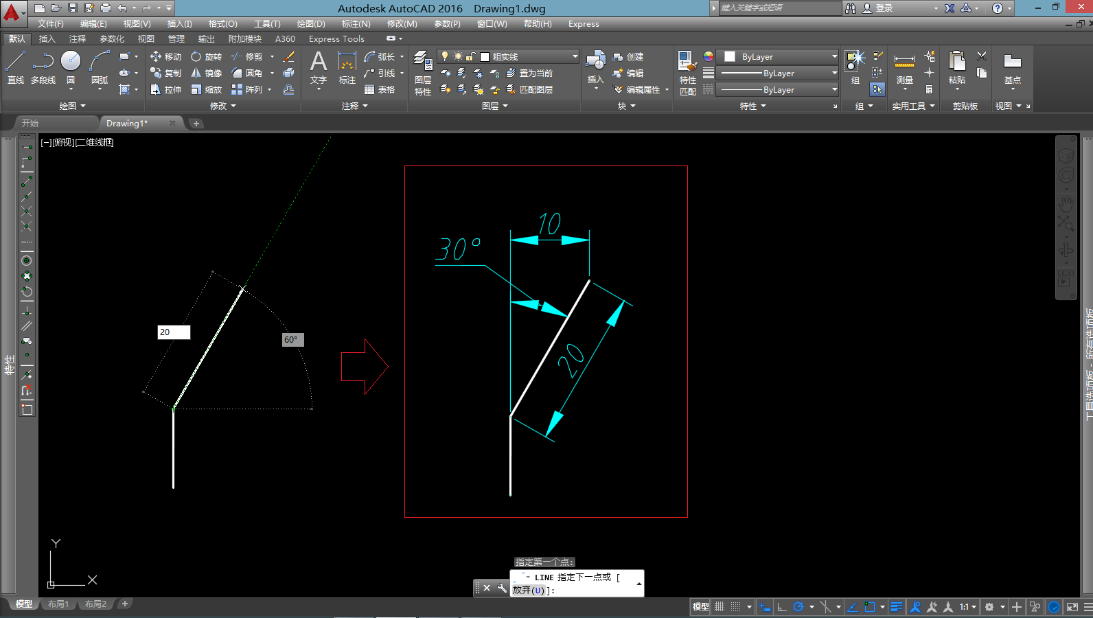This screenshot has height=618, width=1093.
Task: Switch to the Express Tools ribbon tab
Action: point(336,39)
